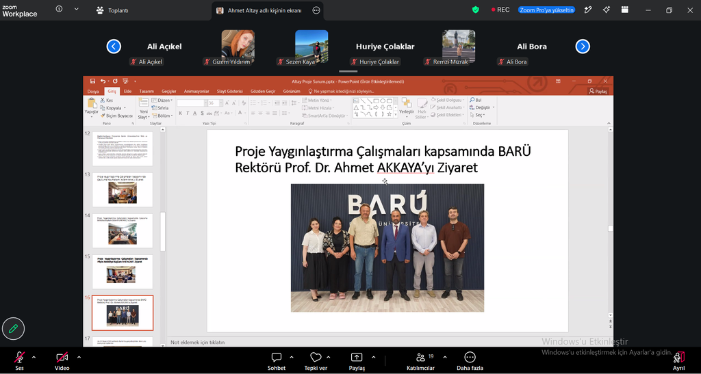701x374 pixels.
Task: Toggle strikethrough abc button
Action: tap(209, 114)
